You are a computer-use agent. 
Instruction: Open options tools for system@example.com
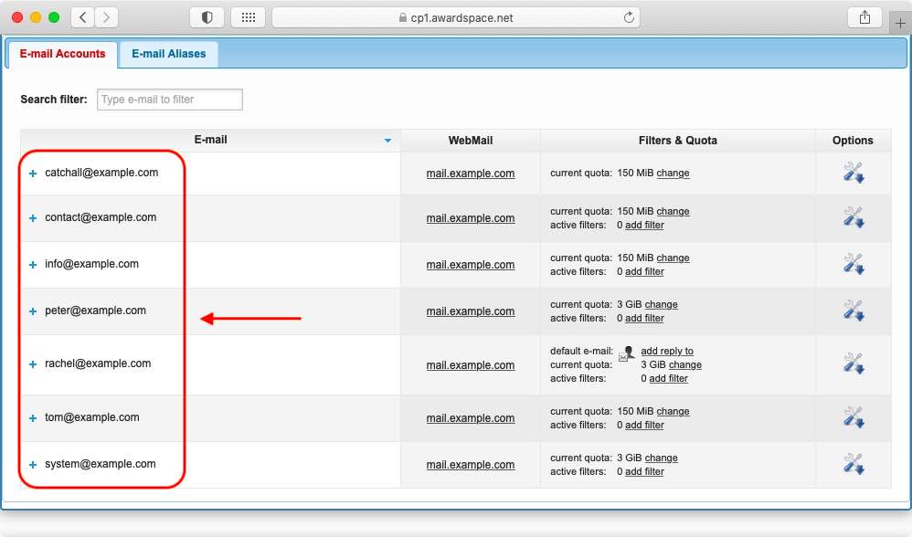[x=852, y=464]
